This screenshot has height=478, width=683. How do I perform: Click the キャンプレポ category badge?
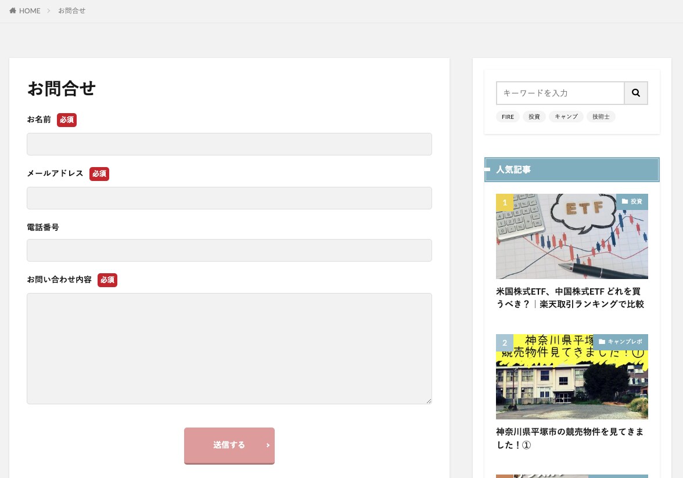pos(621,342)
